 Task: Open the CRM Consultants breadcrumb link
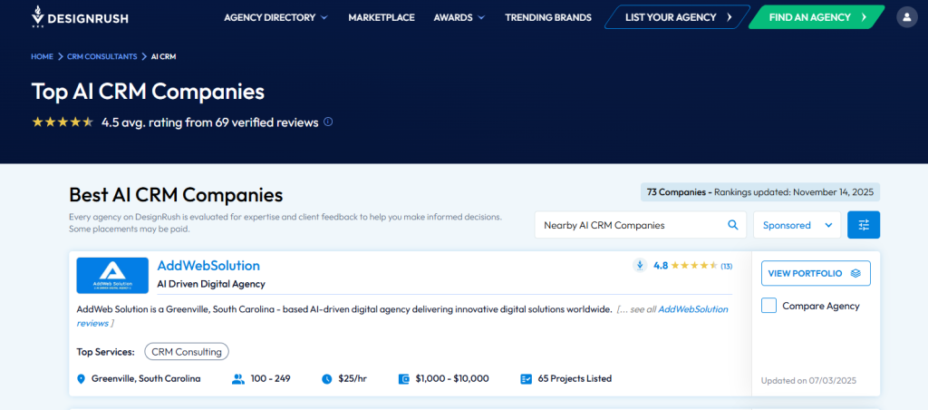101,56
